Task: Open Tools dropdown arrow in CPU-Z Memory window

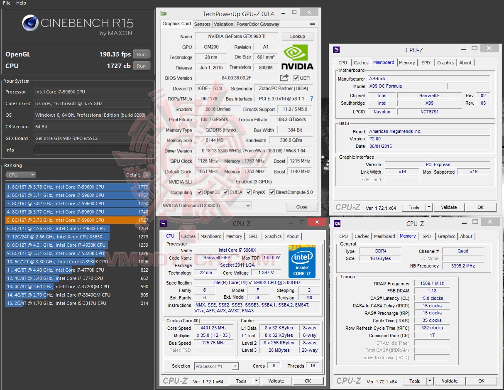Action: (x=430, y=381)
